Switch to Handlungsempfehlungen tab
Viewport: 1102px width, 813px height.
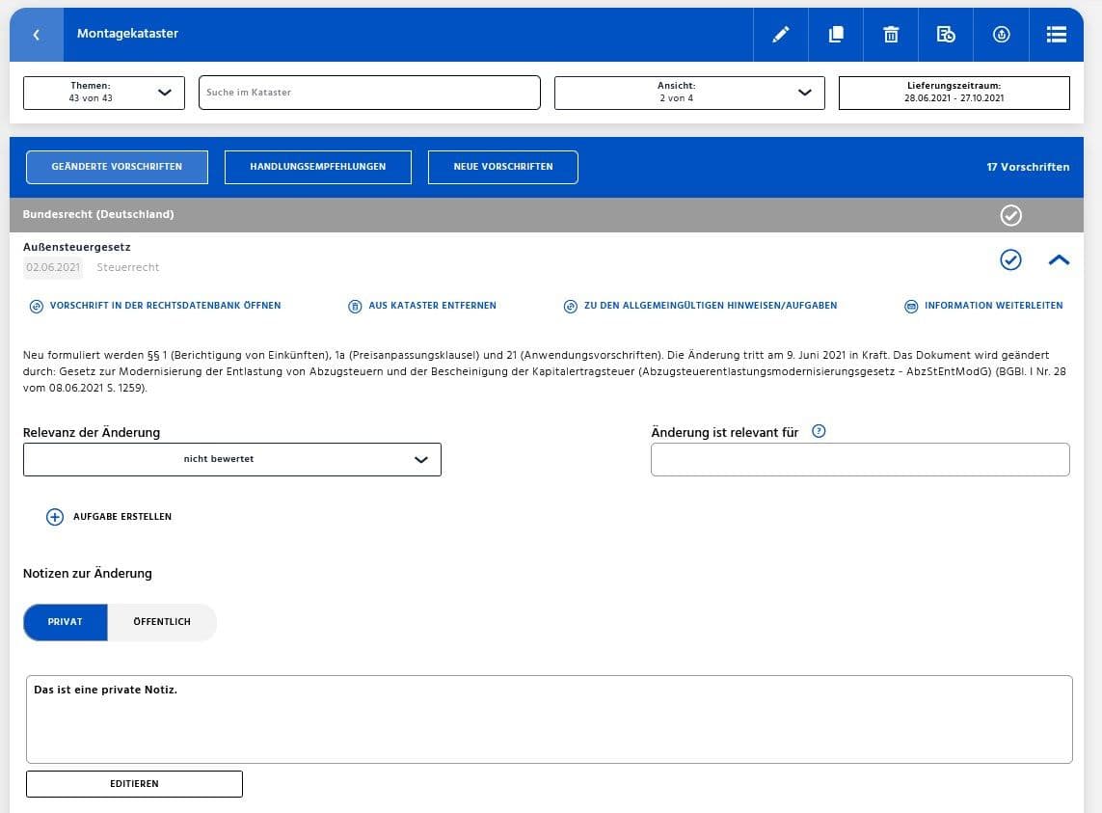tap(317, 167)
